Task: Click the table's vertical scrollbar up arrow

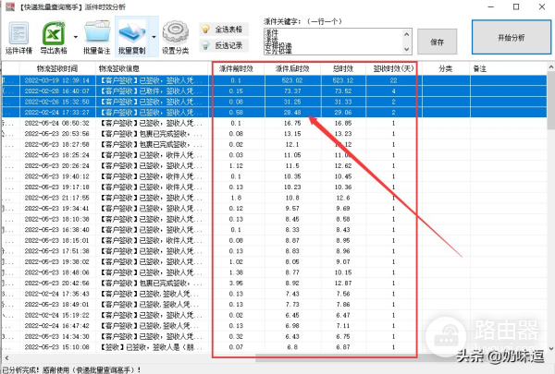Action: point(551,67)
